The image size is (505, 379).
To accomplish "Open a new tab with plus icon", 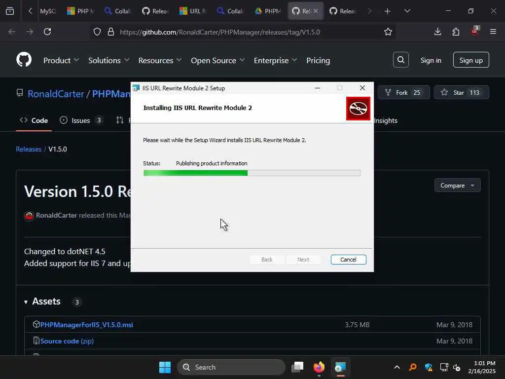I will tap(387, 11).
